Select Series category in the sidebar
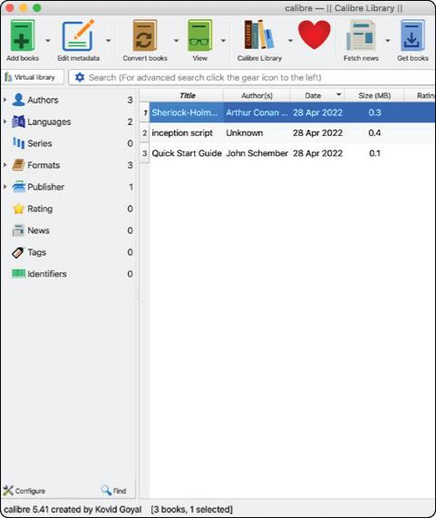 coord(40,143)
